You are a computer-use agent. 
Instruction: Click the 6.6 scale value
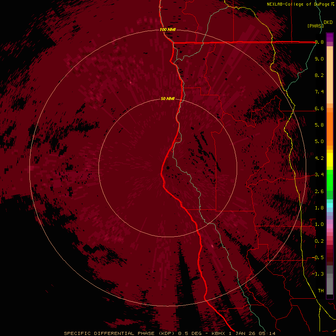[319, 108]
